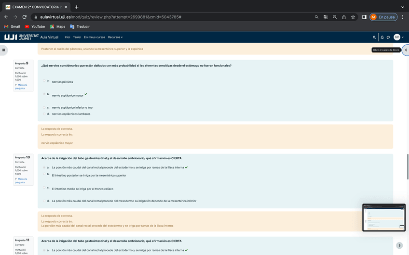409x255 pixels.
Task: Reload the page with the refresh icon
Action: click(25, 17)
